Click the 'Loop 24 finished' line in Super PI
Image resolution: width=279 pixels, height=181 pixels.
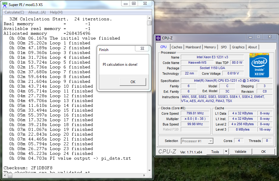pos(51,153)
